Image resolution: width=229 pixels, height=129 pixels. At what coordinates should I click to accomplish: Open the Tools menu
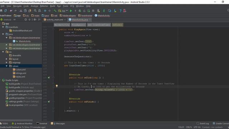coord(65,6)
